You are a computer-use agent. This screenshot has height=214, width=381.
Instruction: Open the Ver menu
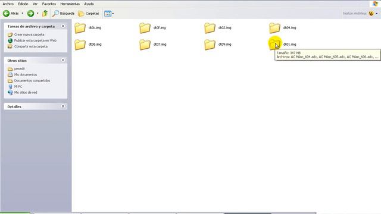[x=35, y=4]
